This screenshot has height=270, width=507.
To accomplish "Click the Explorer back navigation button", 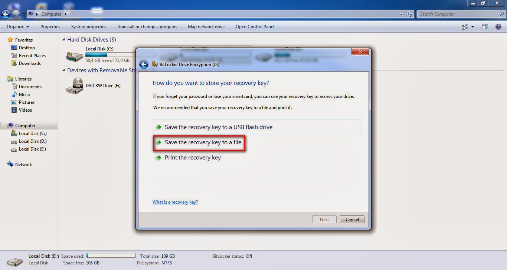I will point(6,14).
